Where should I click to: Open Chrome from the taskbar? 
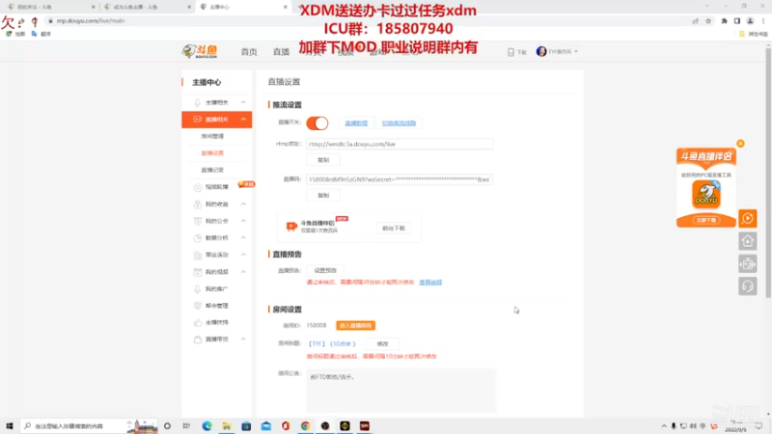pos(305,426)
